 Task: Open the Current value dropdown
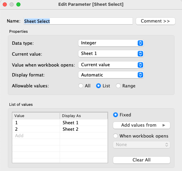111,54
